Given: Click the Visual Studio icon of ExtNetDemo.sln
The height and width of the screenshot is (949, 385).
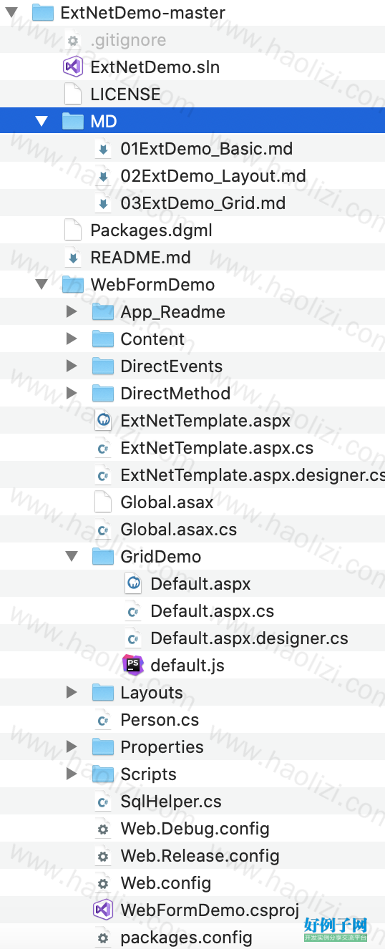Looking at the screenshot, I should [x=73, y=67].
